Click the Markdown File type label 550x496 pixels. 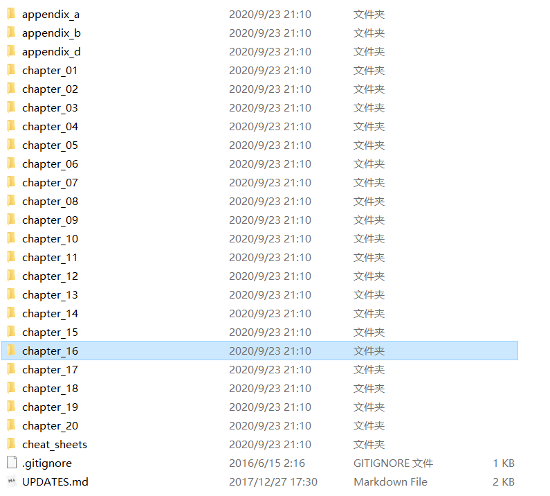coord(390,481)
